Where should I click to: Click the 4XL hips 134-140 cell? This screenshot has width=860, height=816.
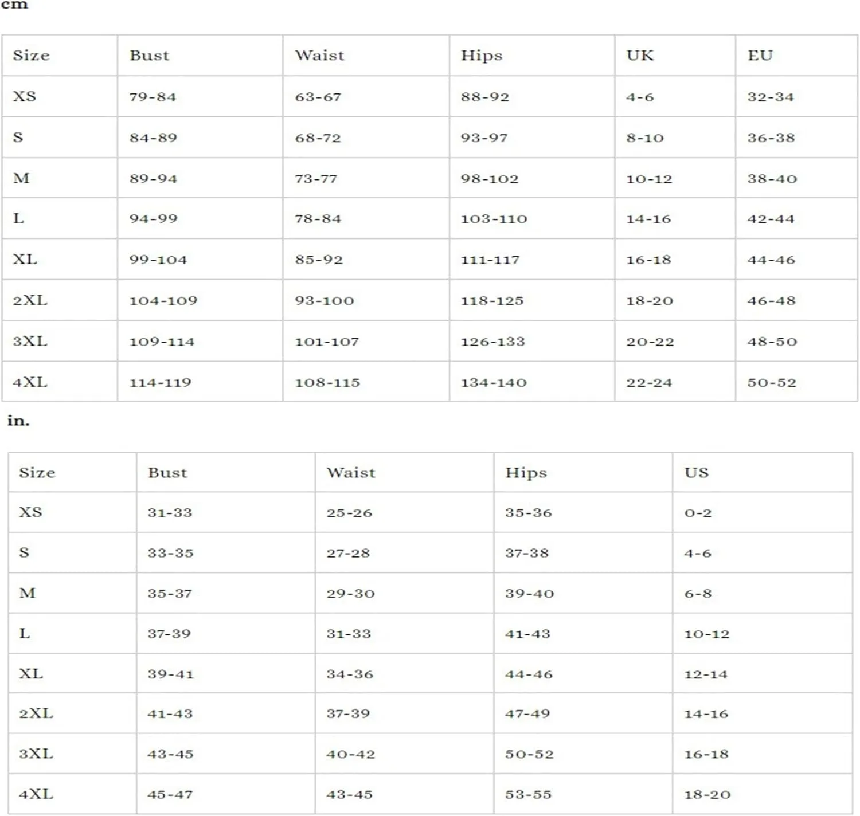pos(532,382)
